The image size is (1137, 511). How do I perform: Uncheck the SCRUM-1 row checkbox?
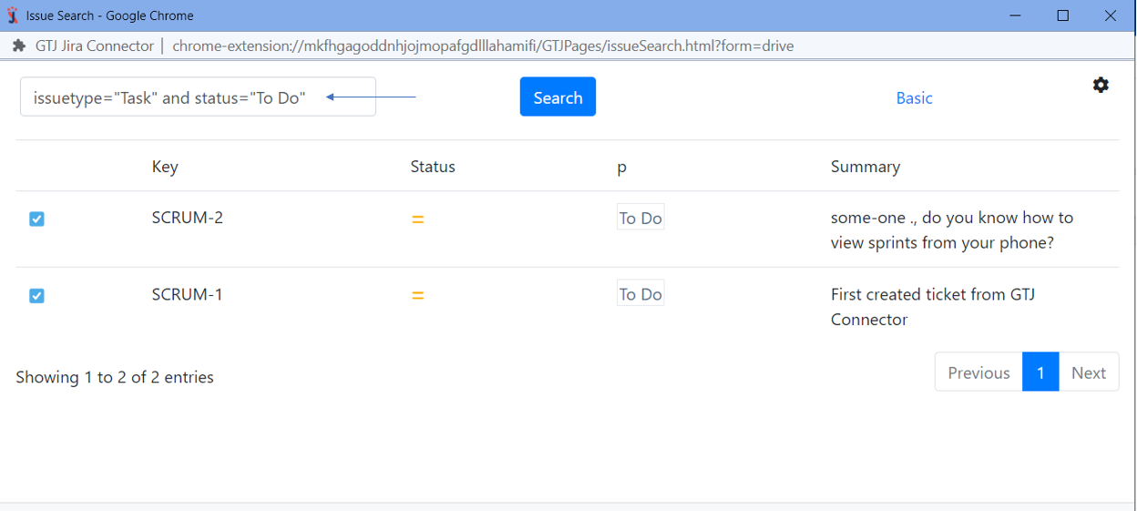36,295
